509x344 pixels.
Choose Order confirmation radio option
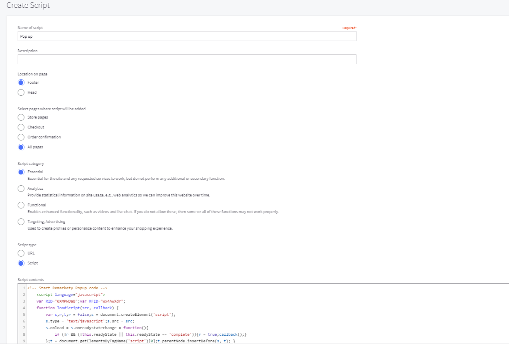[x=21, y=137]
